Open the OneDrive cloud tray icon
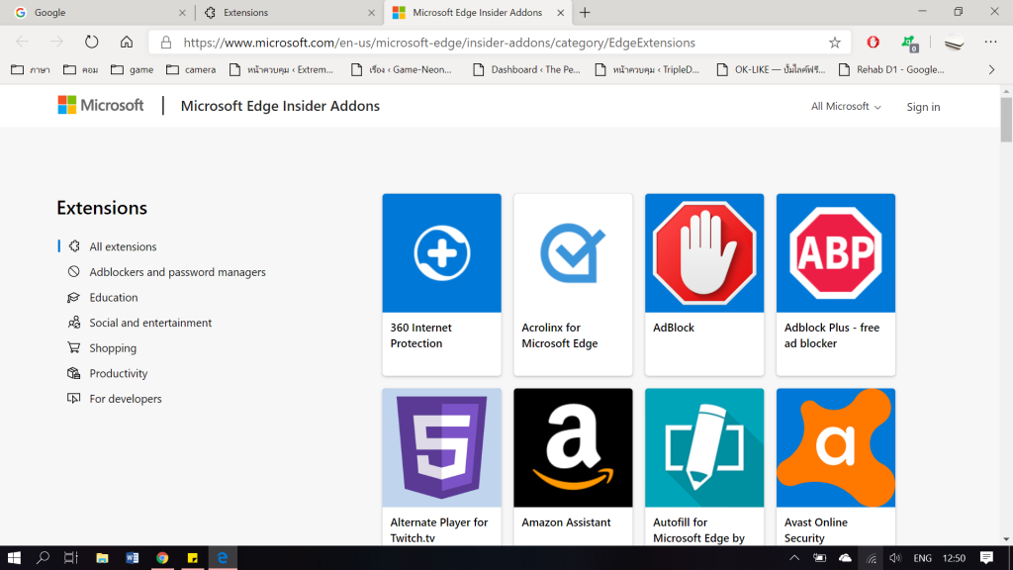 coord(845,558)
